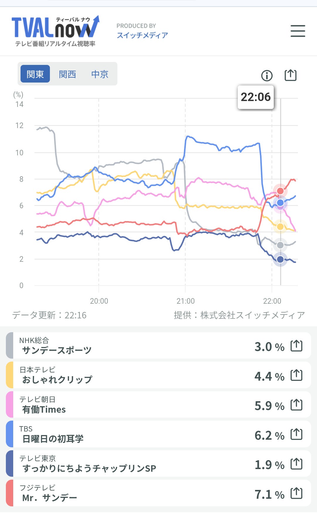Switch to the 関西 region tab

click(68, 74)
